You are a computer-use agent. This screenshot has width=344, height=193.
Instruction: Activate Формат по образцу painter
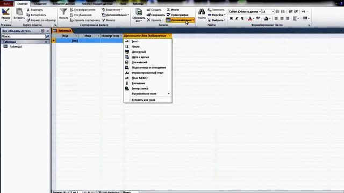[x=41, y=20]
